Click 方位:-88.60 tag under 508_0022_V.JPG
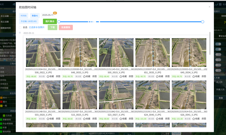The image size is (226, 135). [31, 77]
